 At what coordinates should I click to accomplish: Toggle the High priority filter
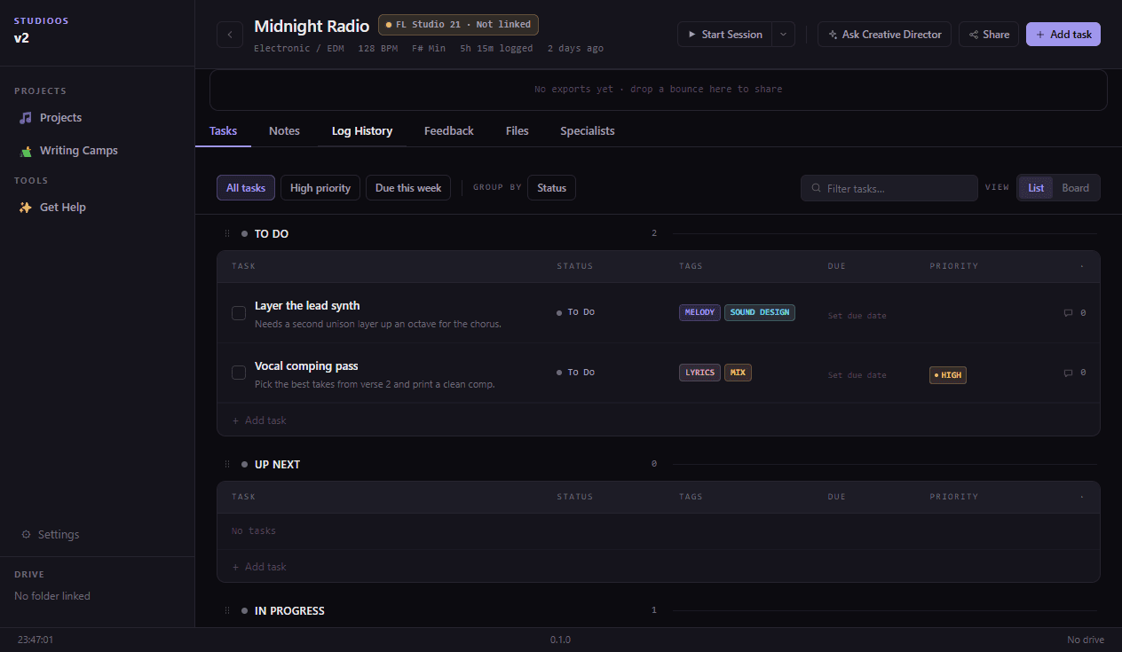320,188
